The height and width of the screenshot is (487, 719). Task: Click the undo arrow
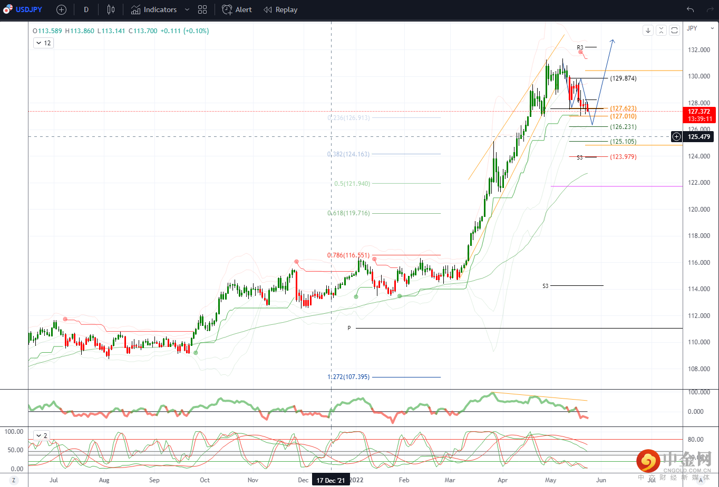[690, 9]
